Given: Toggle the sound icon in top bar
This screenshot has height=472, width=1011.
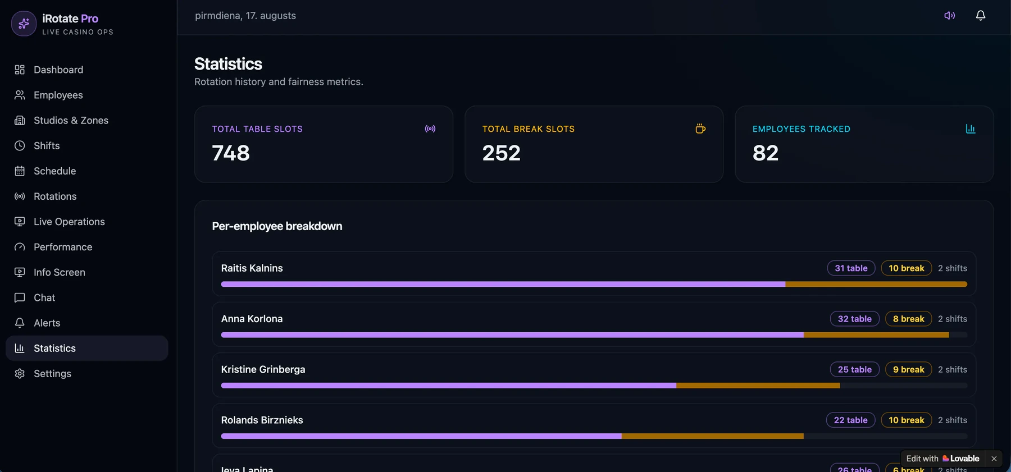Looking at the screenshot, I should [949, 16].
